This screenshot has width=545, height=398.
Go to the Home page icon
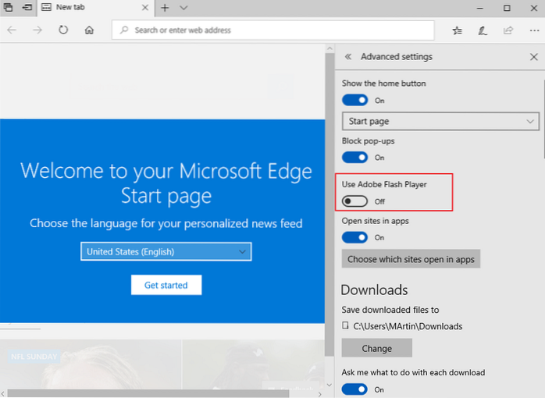click(x=89, y=30)
